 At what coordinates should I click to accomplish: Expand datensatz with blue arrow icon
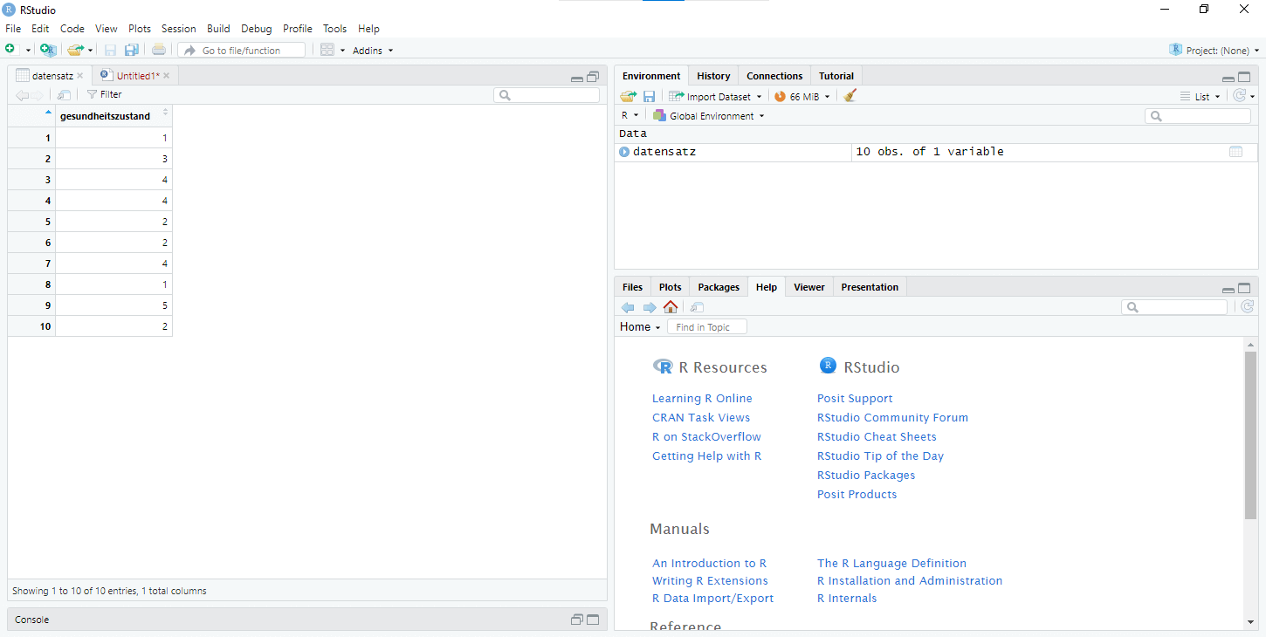pos(624,152)
